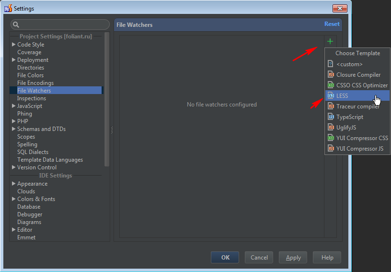Open Directories settings

31,67
